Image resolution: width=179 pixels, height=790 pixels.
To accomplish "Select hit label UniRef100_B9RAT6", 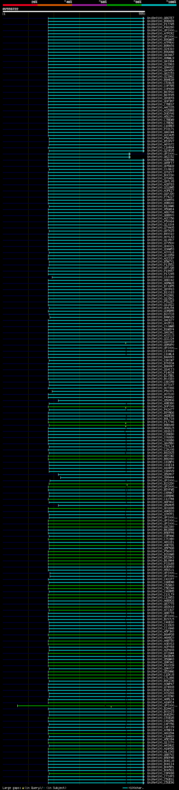I will (160, 46).
